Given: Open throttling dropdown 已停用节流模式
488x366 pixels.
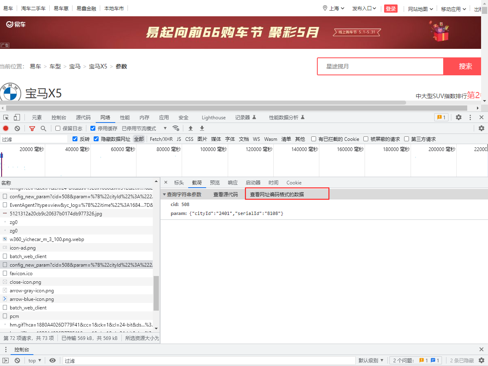Looking at the screenshot, I should 145,128.
